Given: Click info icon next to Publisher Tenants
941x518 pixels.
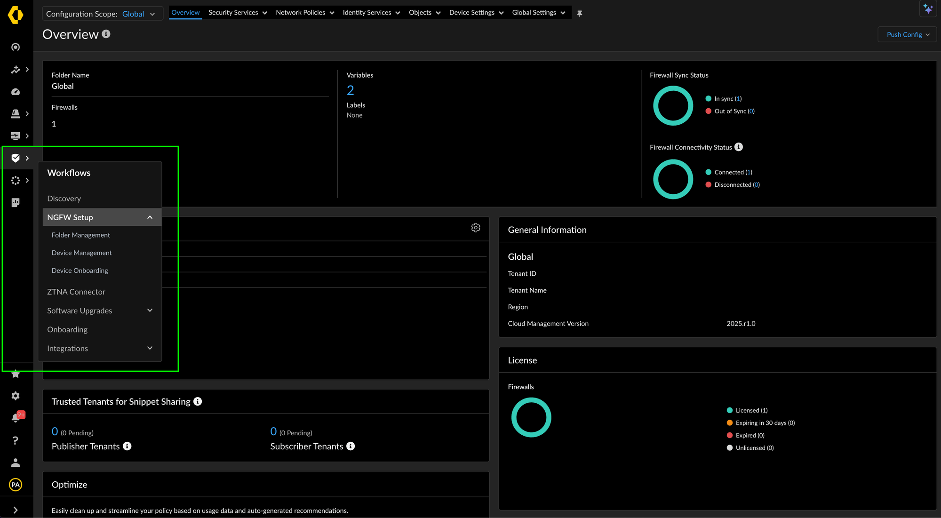Looking at the screenshot, I should click(127, 446).
